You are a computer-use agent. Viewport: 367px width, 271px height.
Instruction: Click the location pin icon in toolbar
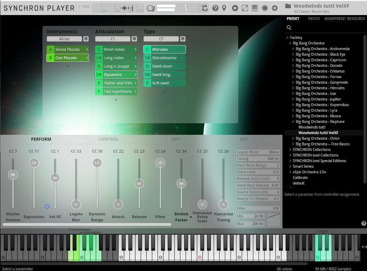(224, 8)
